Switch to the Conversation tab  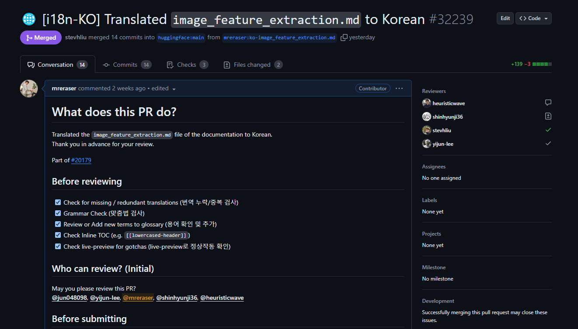tap(58, 65)
